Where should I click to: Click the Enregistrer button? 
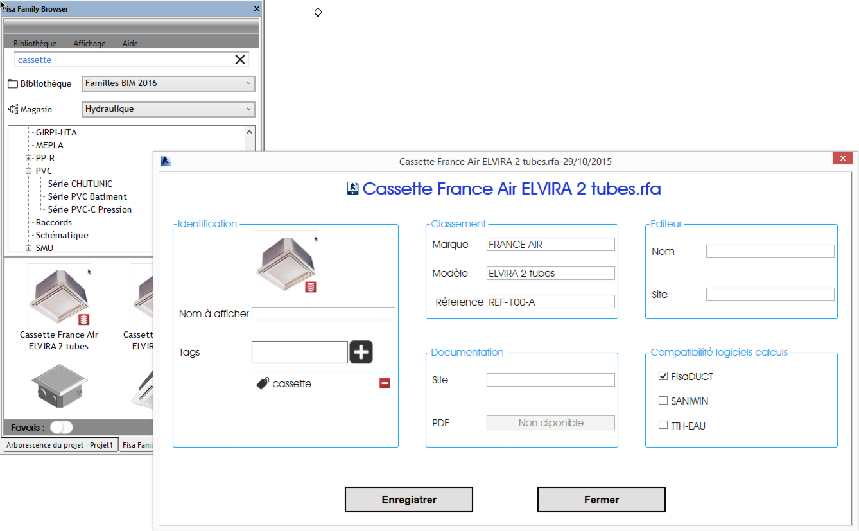pos(409,500)
